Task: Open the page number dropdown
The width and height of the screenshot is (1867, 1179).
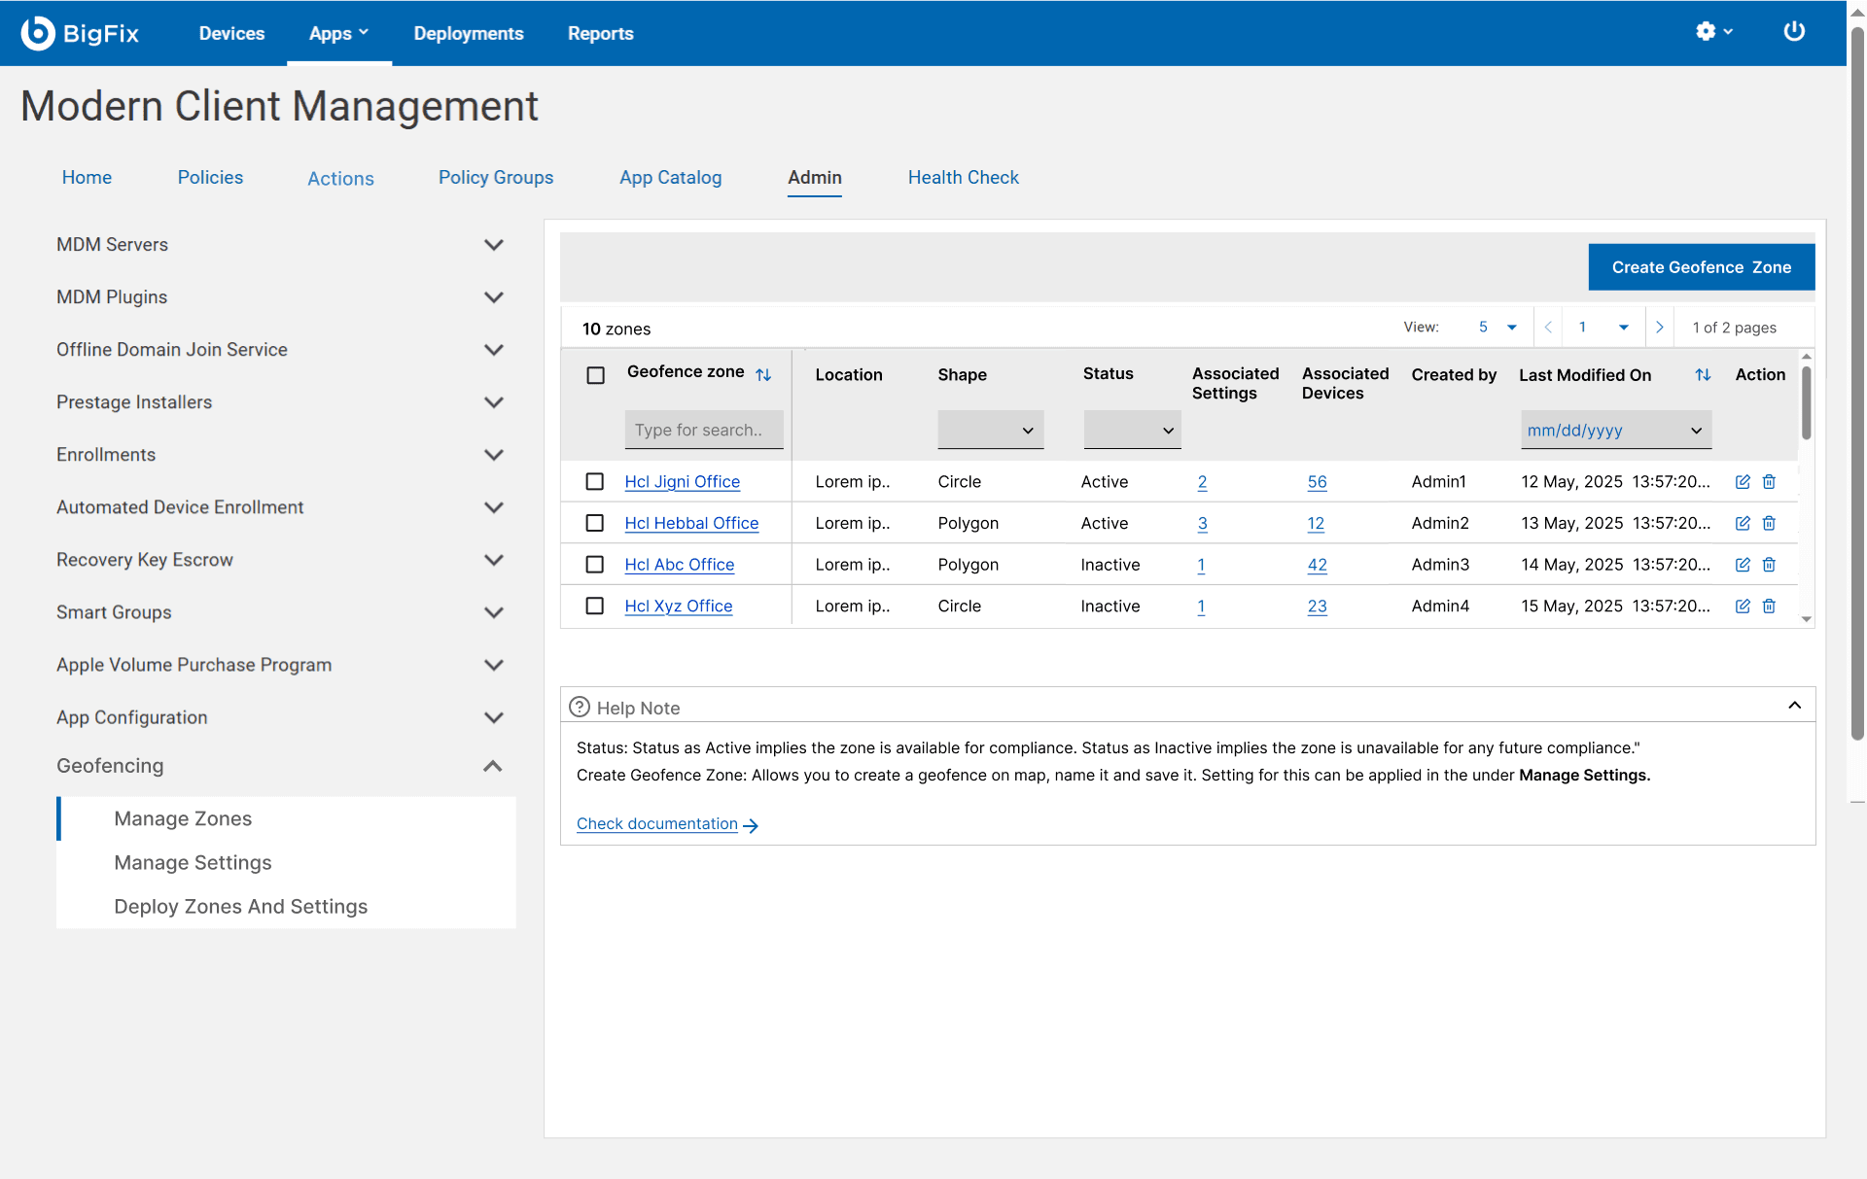Action: pos(1603,328)
